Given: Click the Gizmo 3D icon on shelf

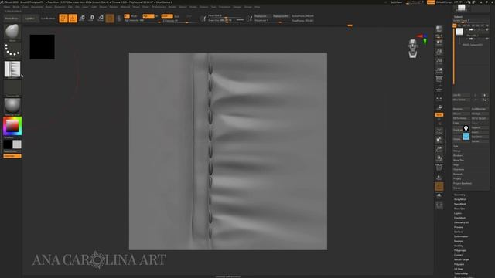Looking at the screenshot, I should click(110, 19).
